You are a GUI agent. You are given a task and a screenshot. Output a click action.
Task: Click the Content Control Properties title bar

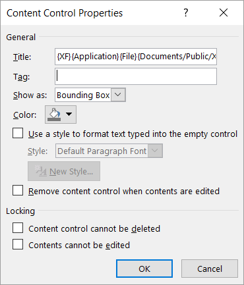coord(88,13)
